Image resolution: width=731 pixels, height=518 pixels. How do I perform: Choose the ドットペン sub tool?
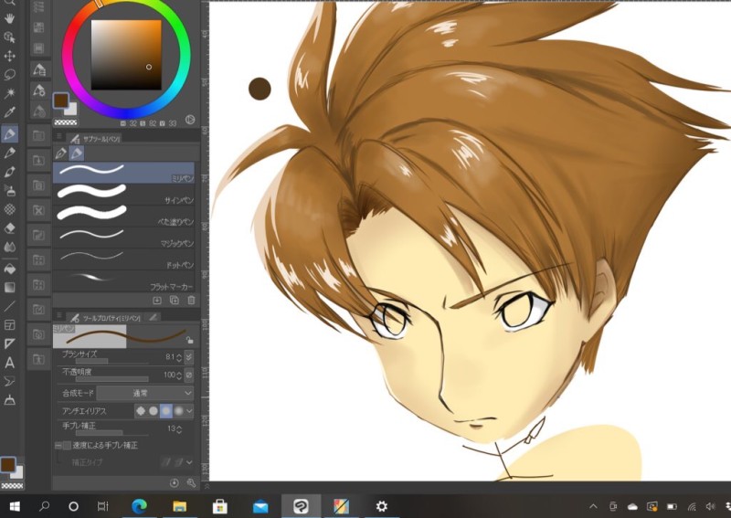click(x=123, y=259)
